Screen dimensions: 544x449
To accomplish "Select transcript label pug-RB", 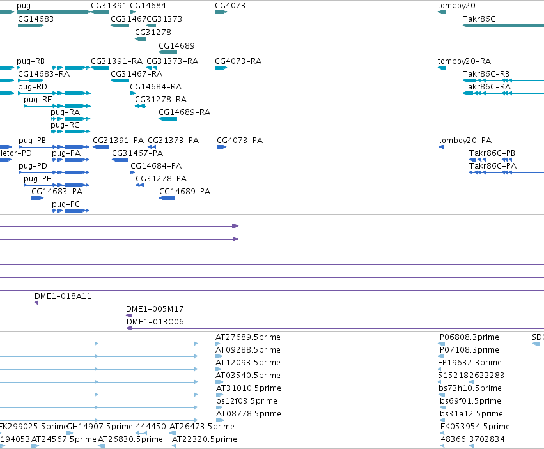I will (x=31, y=61).
